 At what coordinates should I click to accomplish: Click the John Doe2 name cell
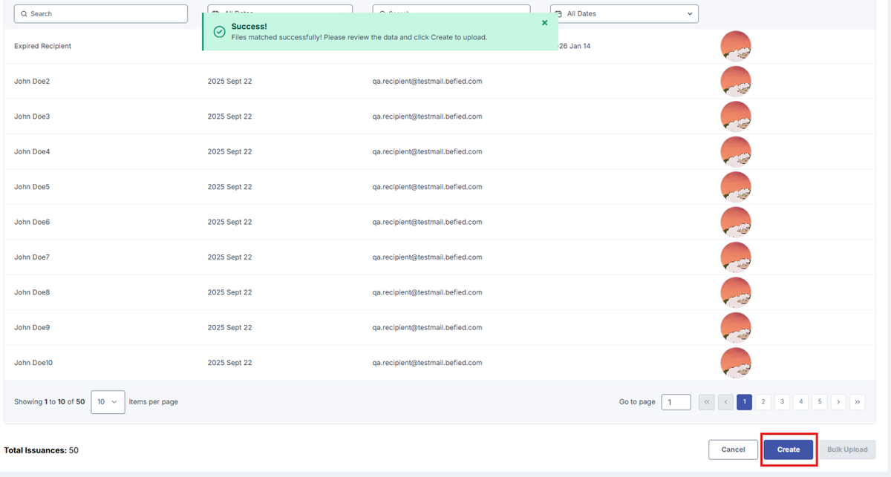click(x=32, y=81)
